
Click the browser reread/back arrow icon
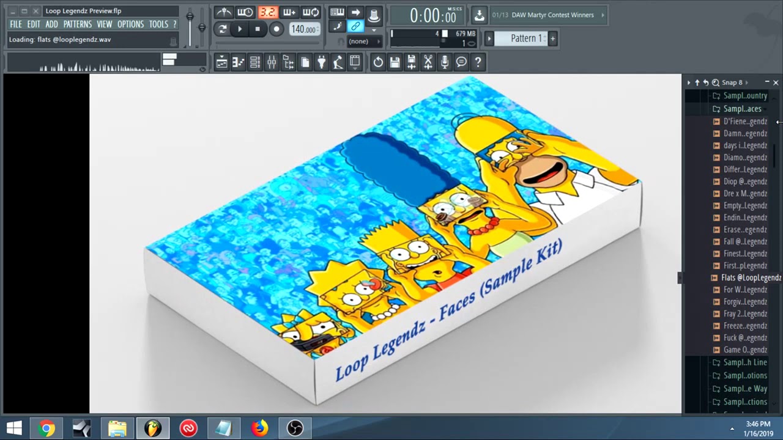(706, 82)
